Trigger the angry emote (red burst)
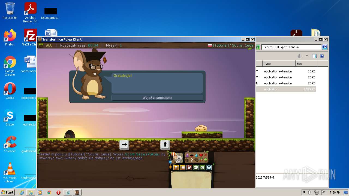 (206, 155)
